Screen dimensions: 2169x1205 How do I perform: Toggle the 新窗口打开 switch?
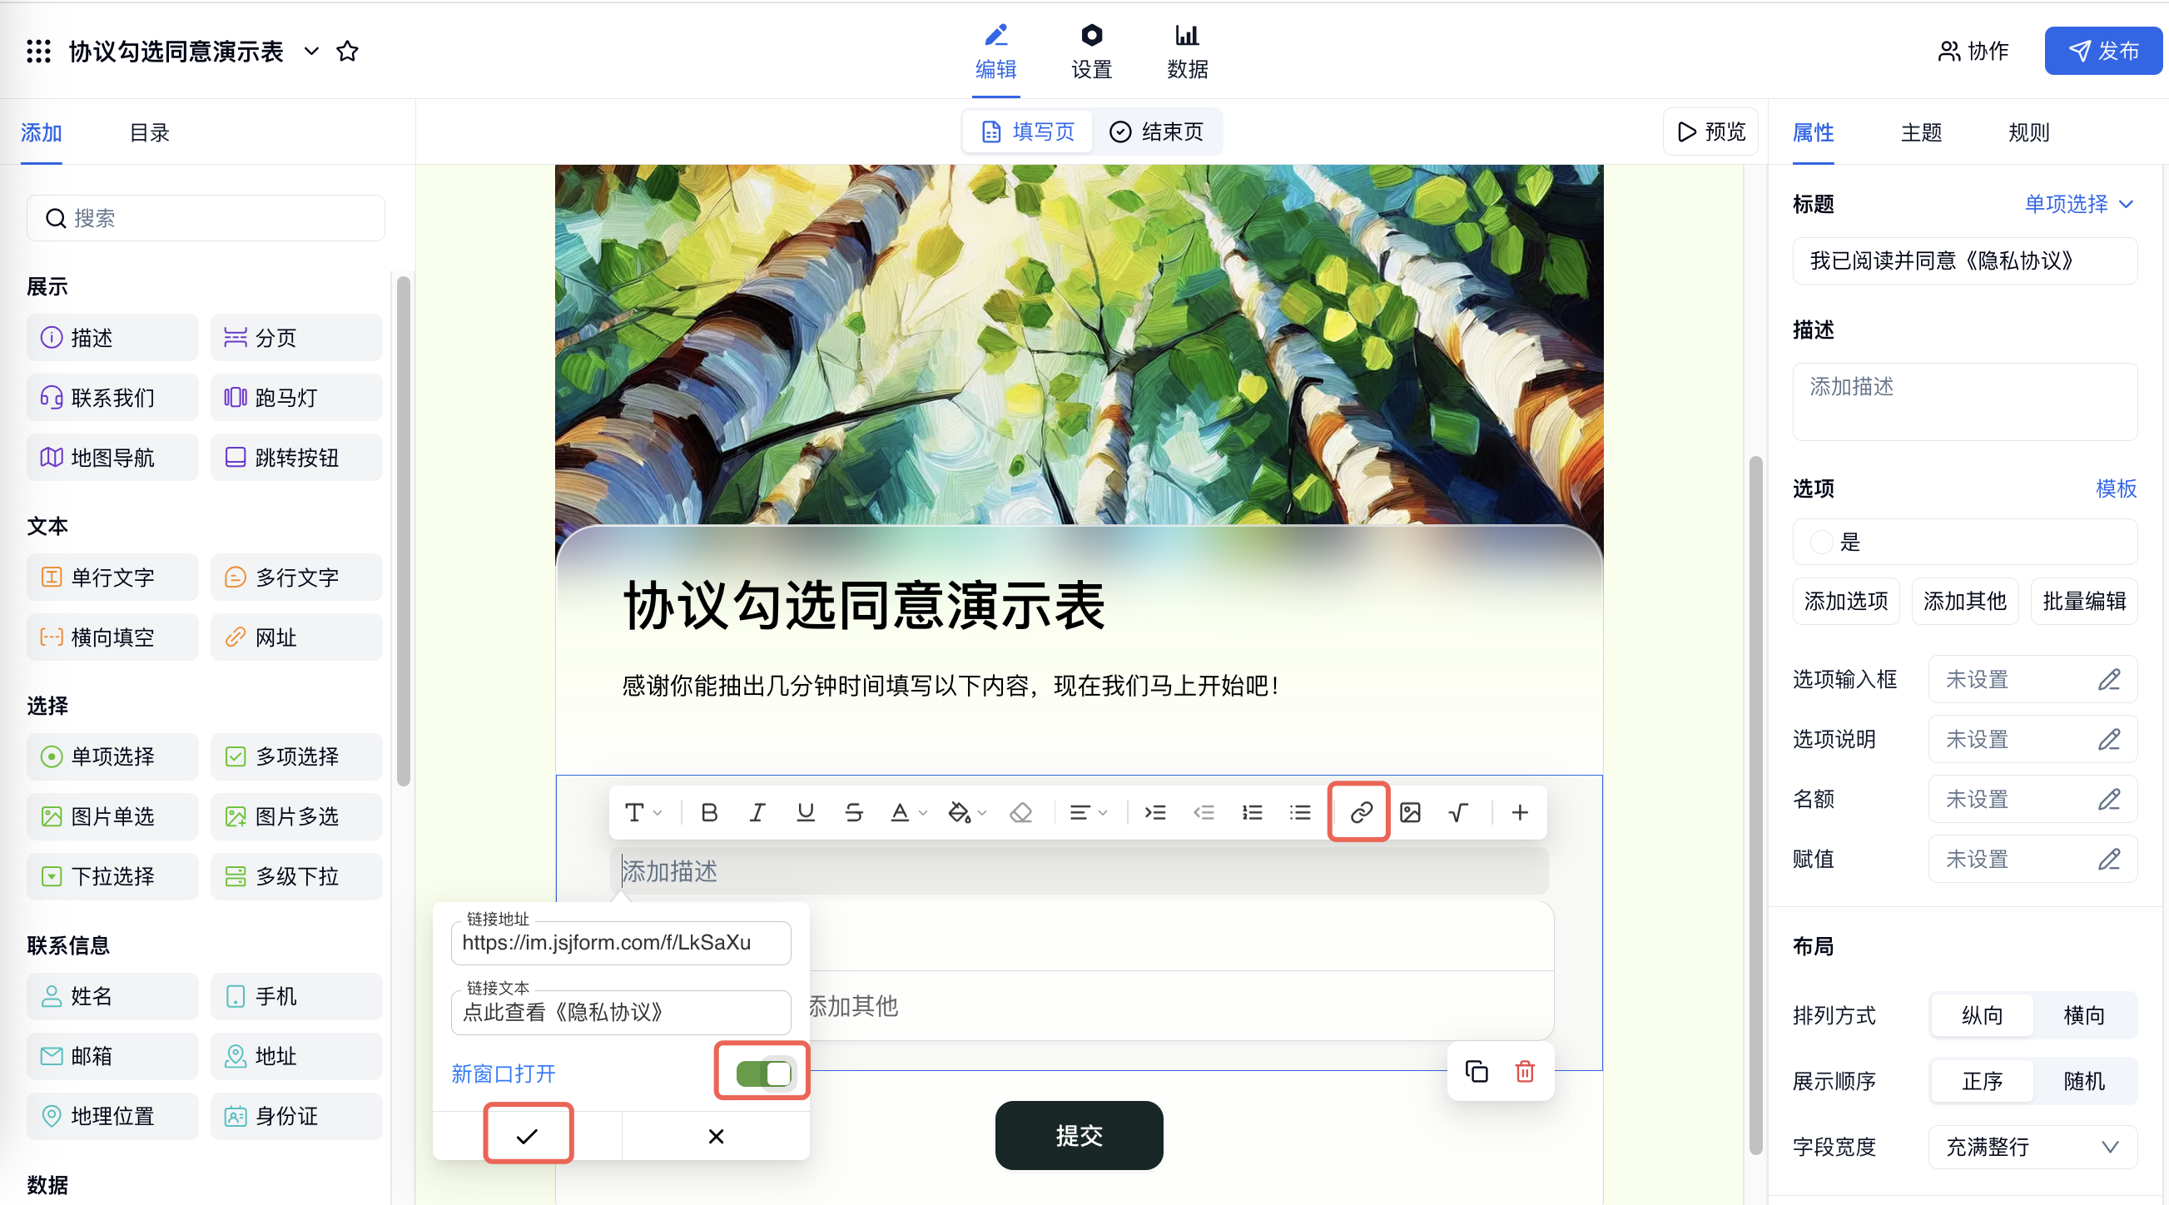pyautogui.click(x=764, y=1073)
